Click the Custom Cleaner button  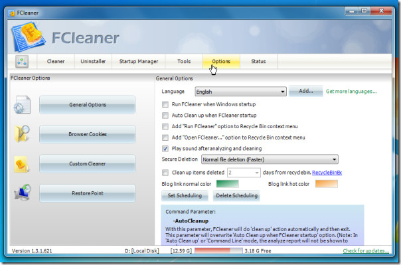click(87, 163)
